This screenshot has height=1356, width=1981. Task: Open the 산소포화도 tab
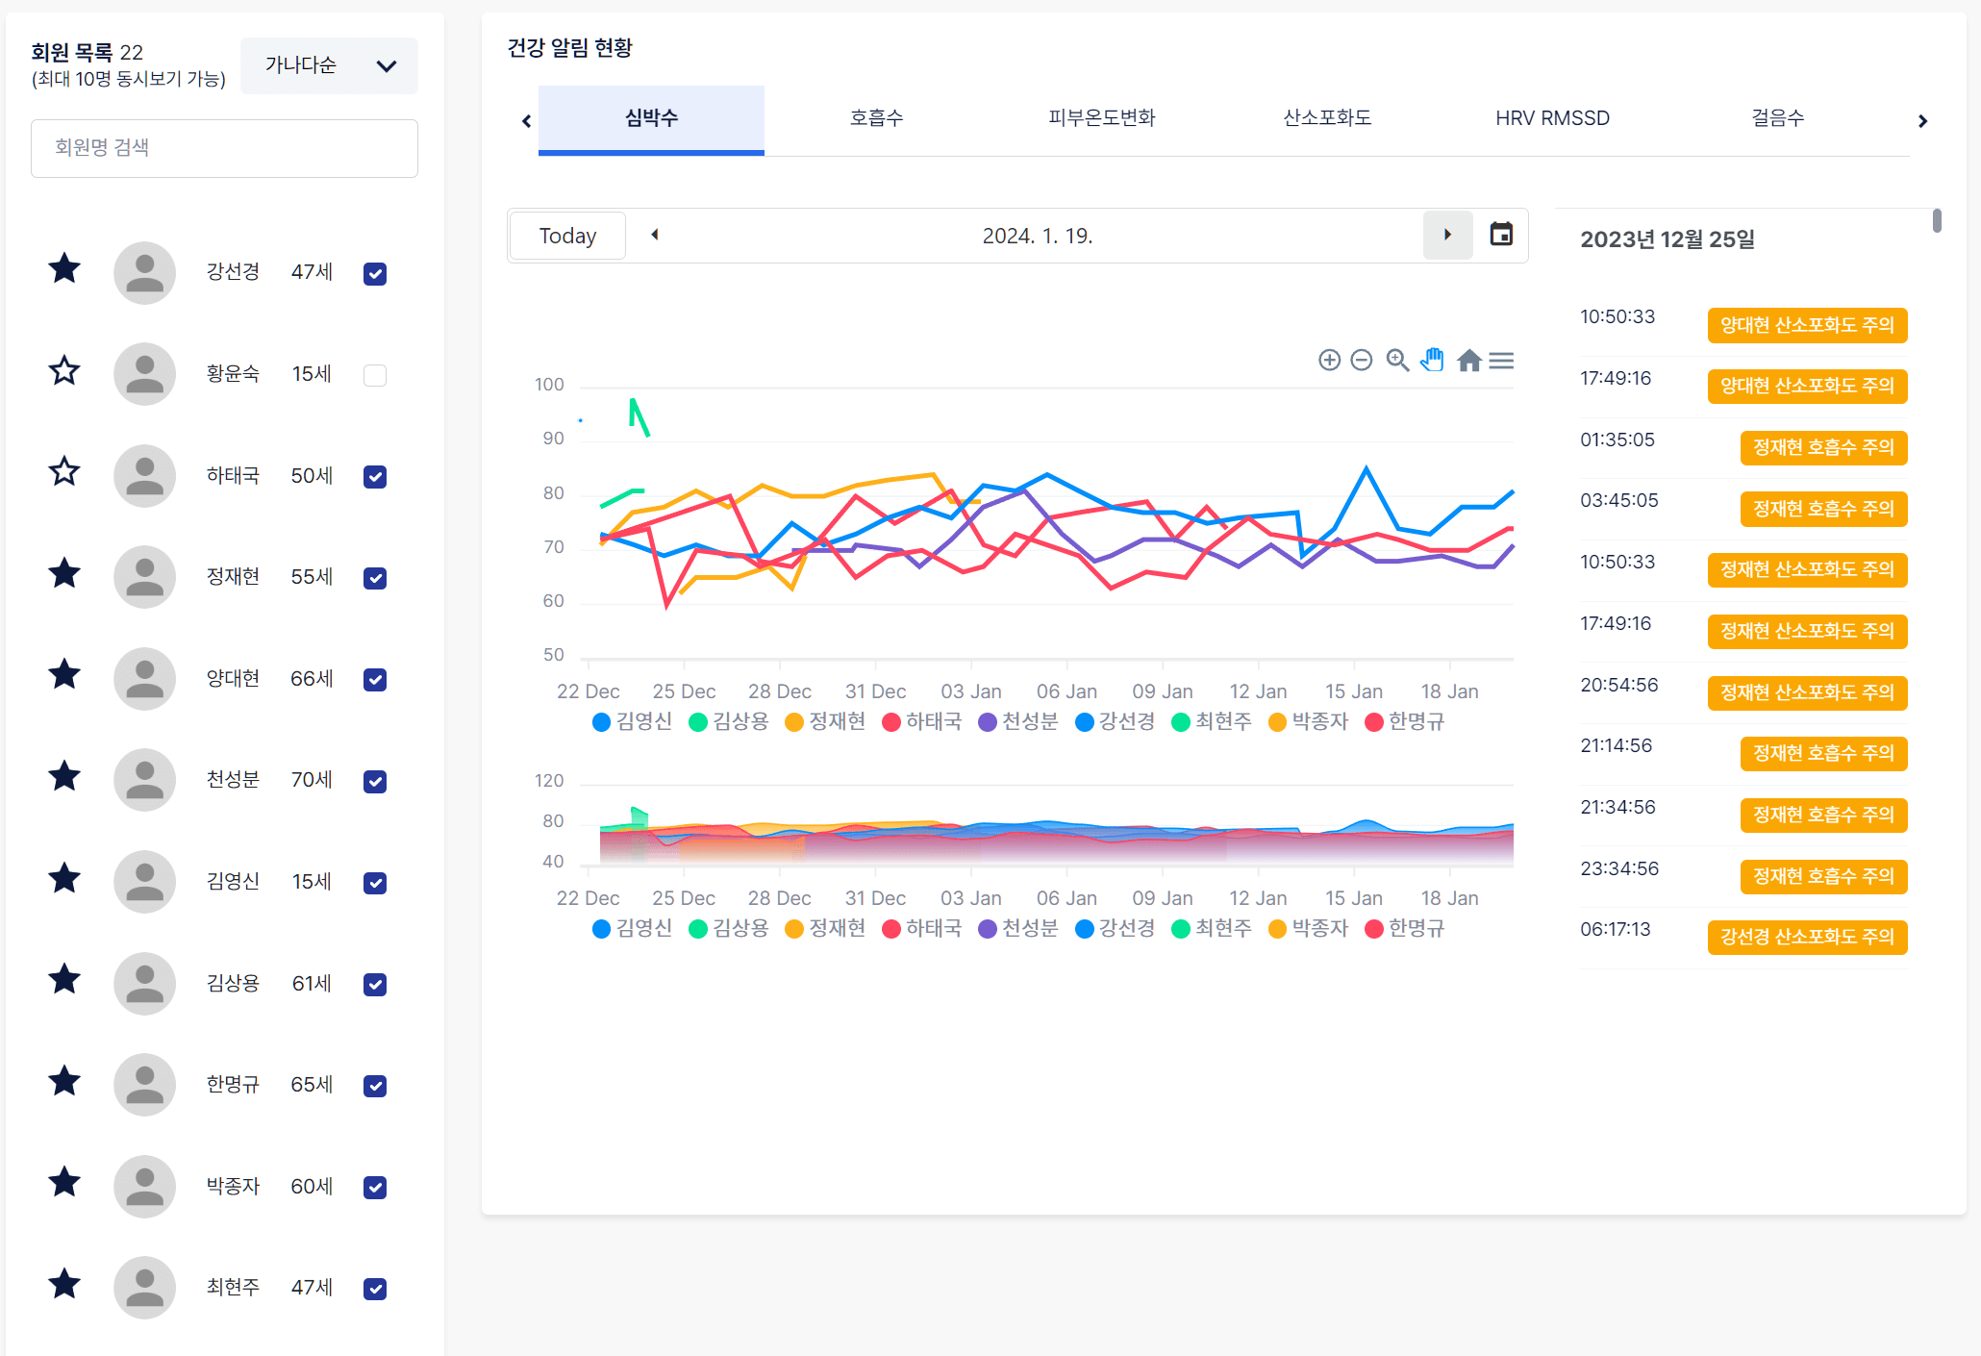1326,118
